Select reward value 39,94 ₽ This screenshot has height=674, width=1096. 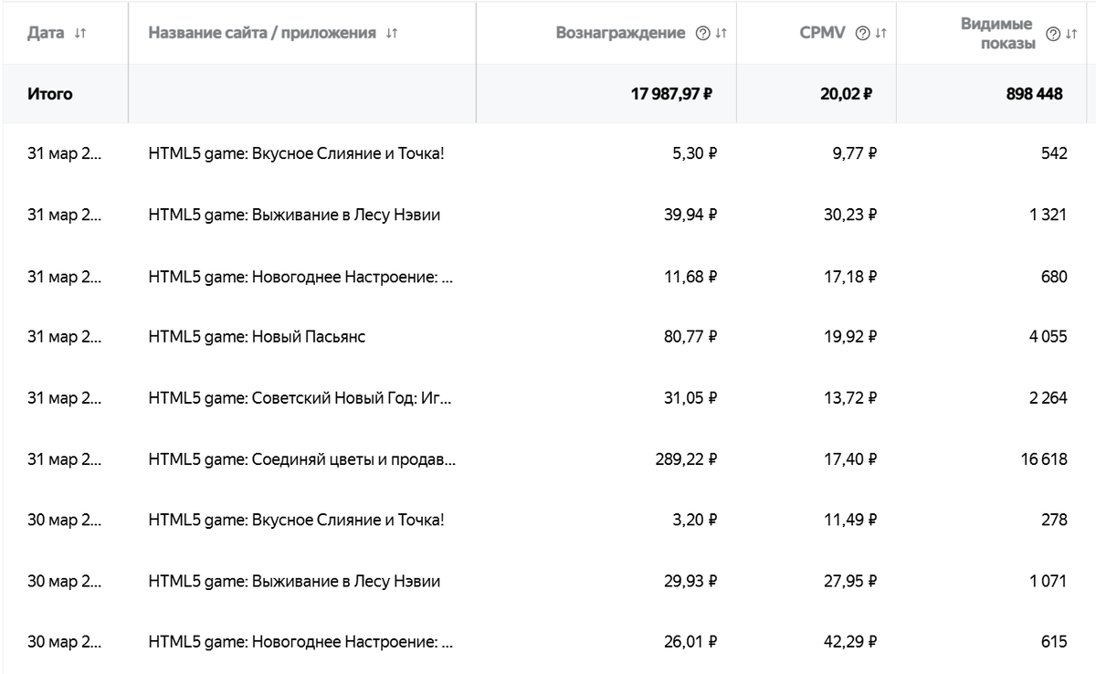[x=690, y=215]
